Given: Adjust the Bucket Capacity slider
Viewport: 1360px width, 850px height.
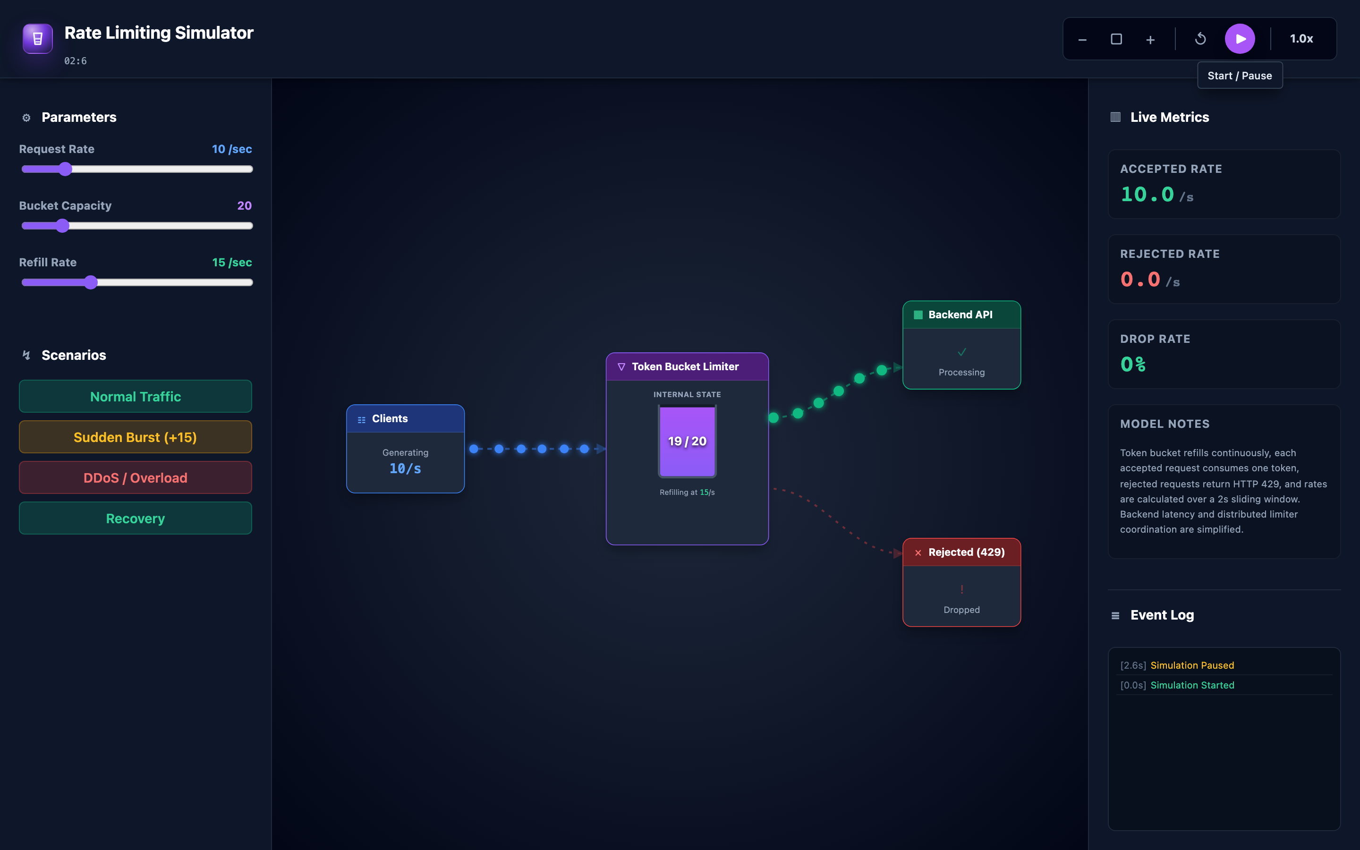Looking at the screenshot, I should [x=136, y=226].
